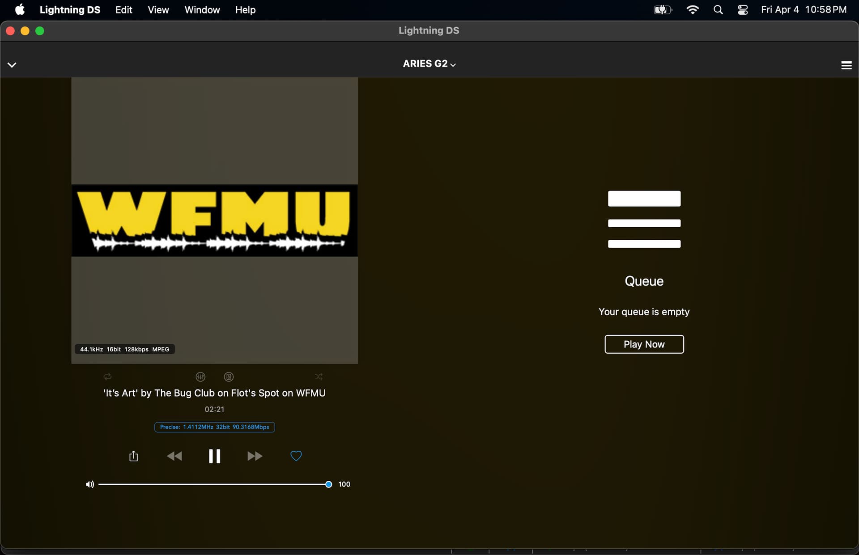The height and width of the screenshot is (555, 859).
Task: Toggle repeat mode
Action: (x=107, y=377)
